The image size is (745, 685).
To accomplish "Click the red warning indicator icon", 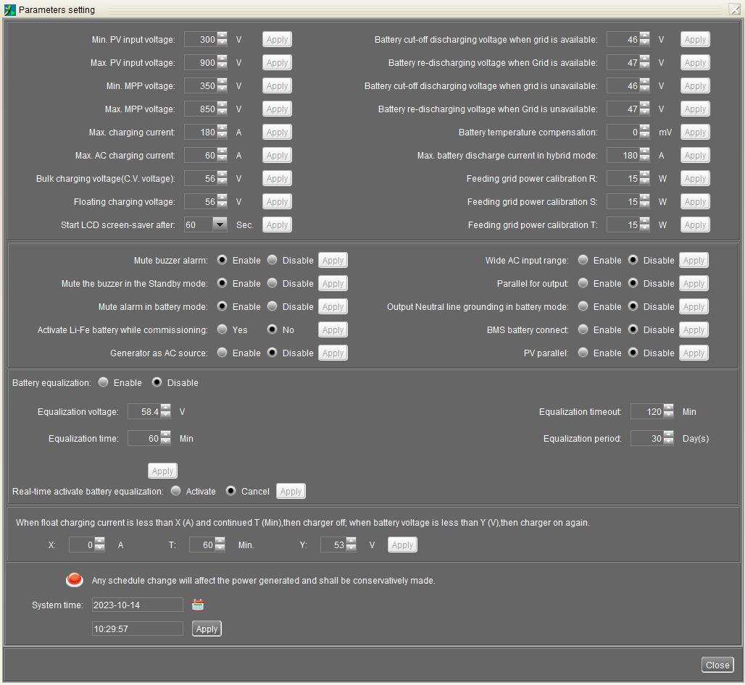I will 74,580.
